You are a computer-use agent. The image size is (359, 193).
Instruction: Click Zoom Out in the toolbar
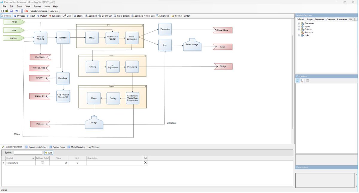click(105, 16)
